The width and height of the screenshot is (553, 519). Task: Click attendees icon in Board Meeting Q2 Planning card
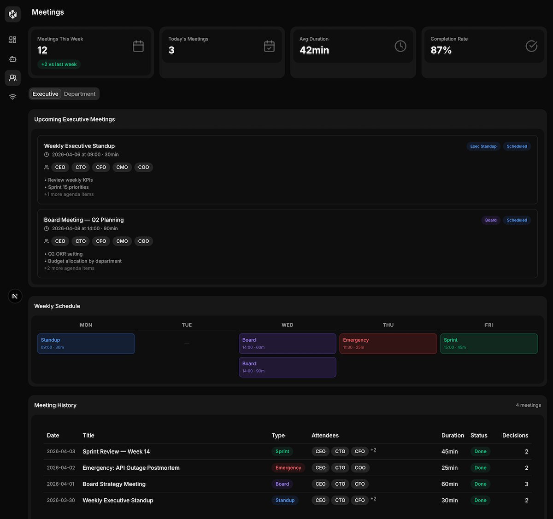tap(47, 241)
